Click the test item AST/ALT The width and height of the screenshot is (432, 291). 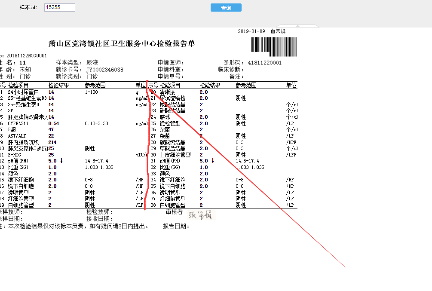coord(17,136)
